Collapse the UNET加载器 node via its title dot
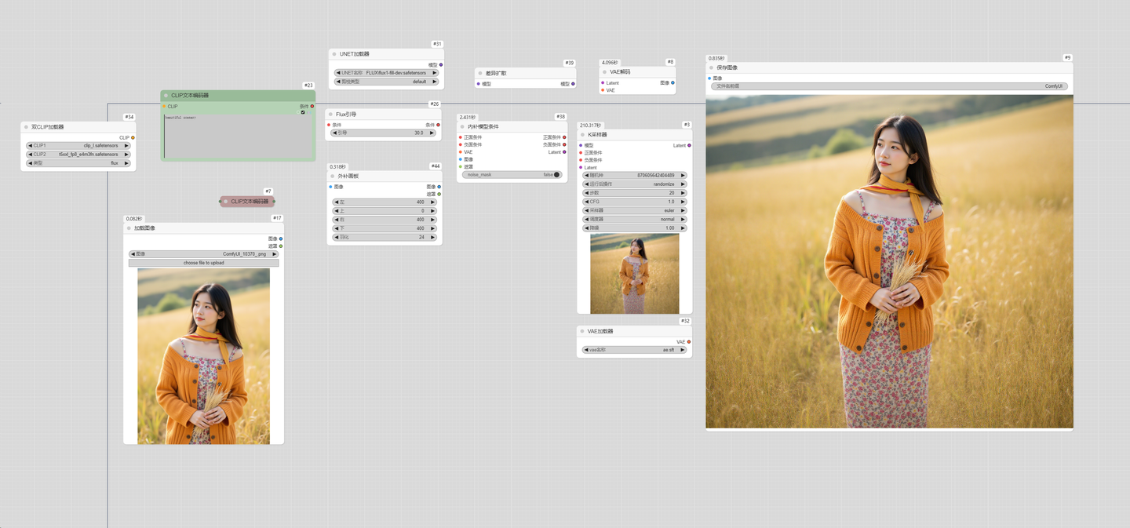 tap(334, 54)
